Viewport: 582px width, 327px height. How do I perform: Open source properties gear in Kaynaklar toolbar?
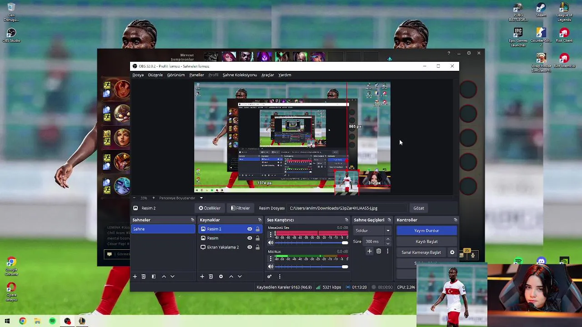221,276
